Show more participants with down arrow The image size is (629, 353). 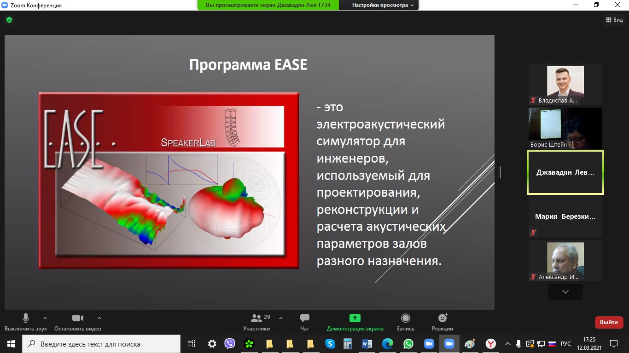(x=565, y=292)
